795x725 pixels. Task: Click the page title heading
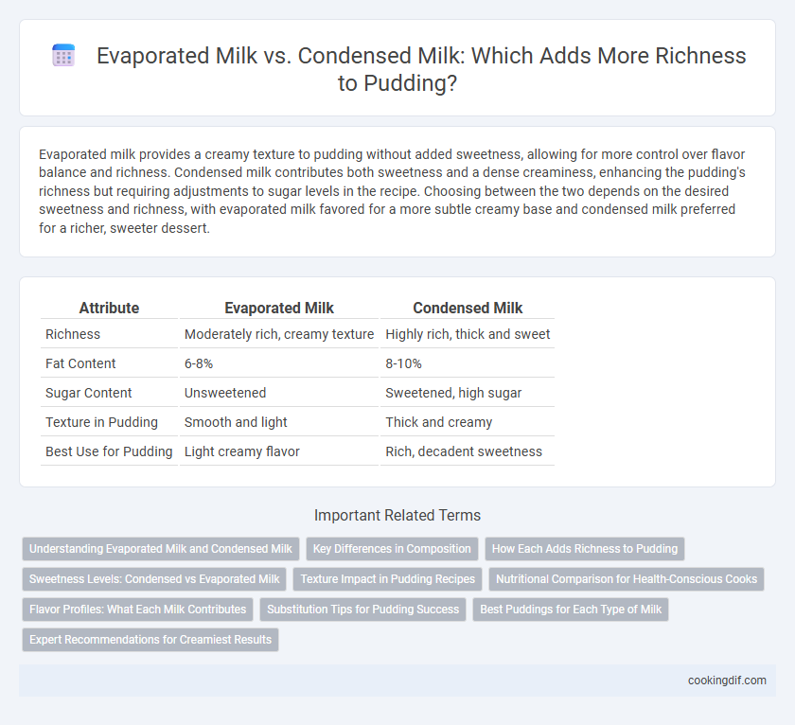421,69
